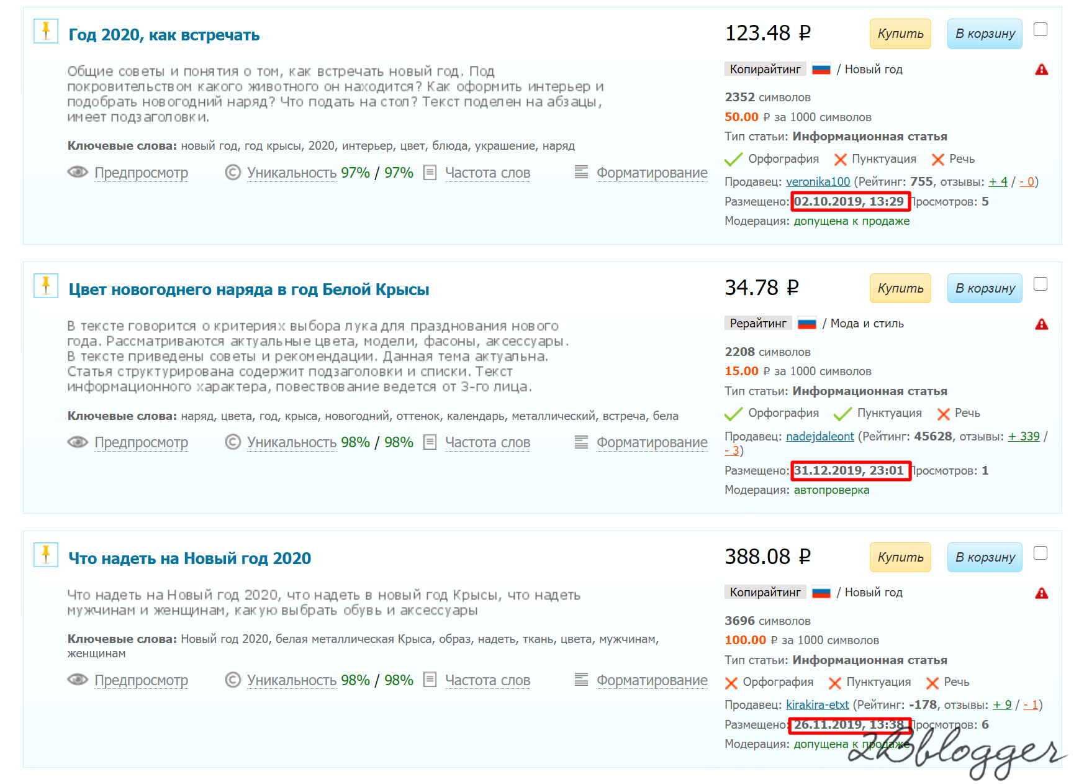Click pin icon beside 'Цвет новогоднего наряда' article
The height and width of the screenshot is (784, 1079).
click(x=46, y=286)
